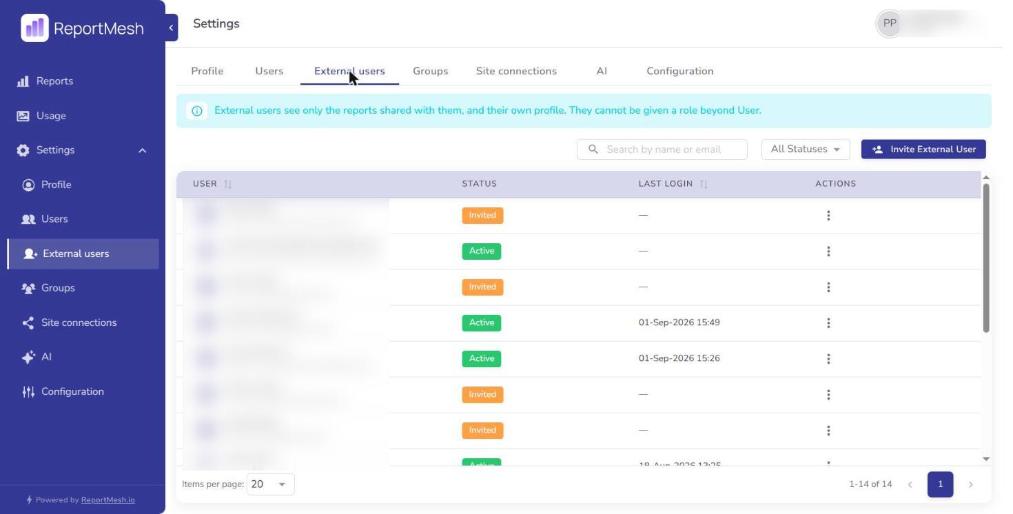Click the Settings gear icon in the sidebar

pyautogui.click(x=23, y=150)
